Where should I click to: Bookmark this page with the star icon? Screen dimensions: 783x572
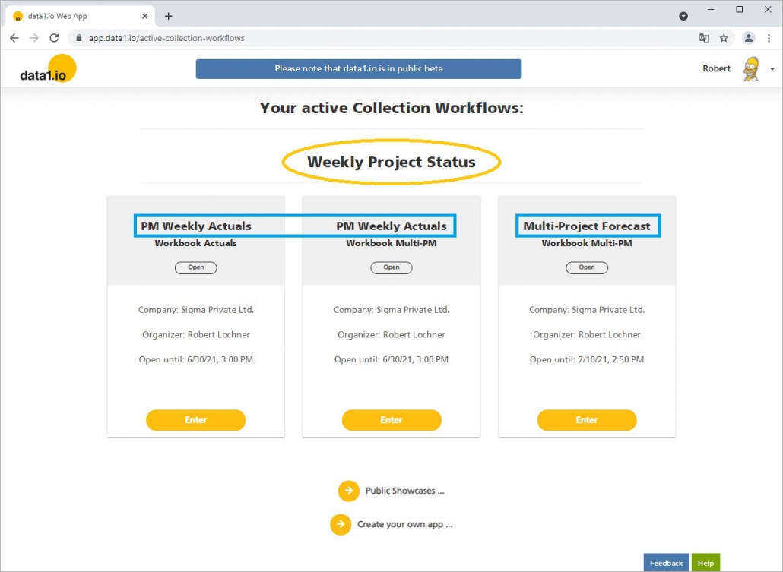tap(724, 38)
